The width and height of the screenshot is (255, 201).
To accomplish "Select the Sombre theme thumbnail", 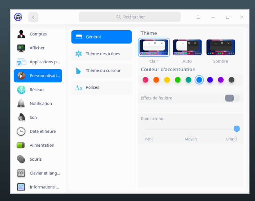I will pos(221,47).
